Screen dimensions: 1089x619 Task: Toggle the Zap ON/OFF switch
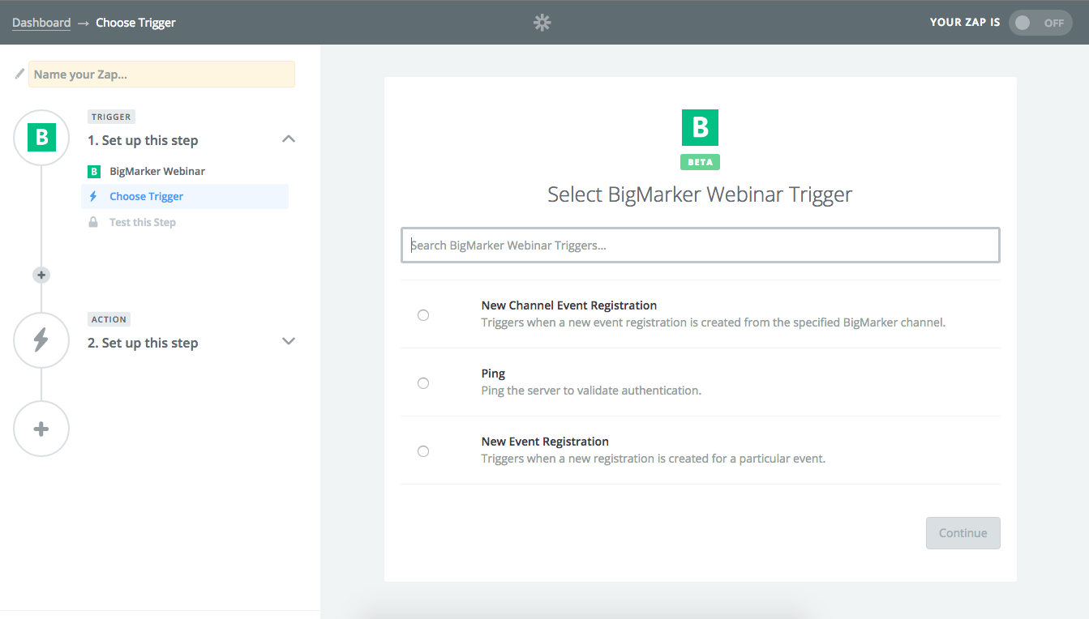(x=1040, y=23)
